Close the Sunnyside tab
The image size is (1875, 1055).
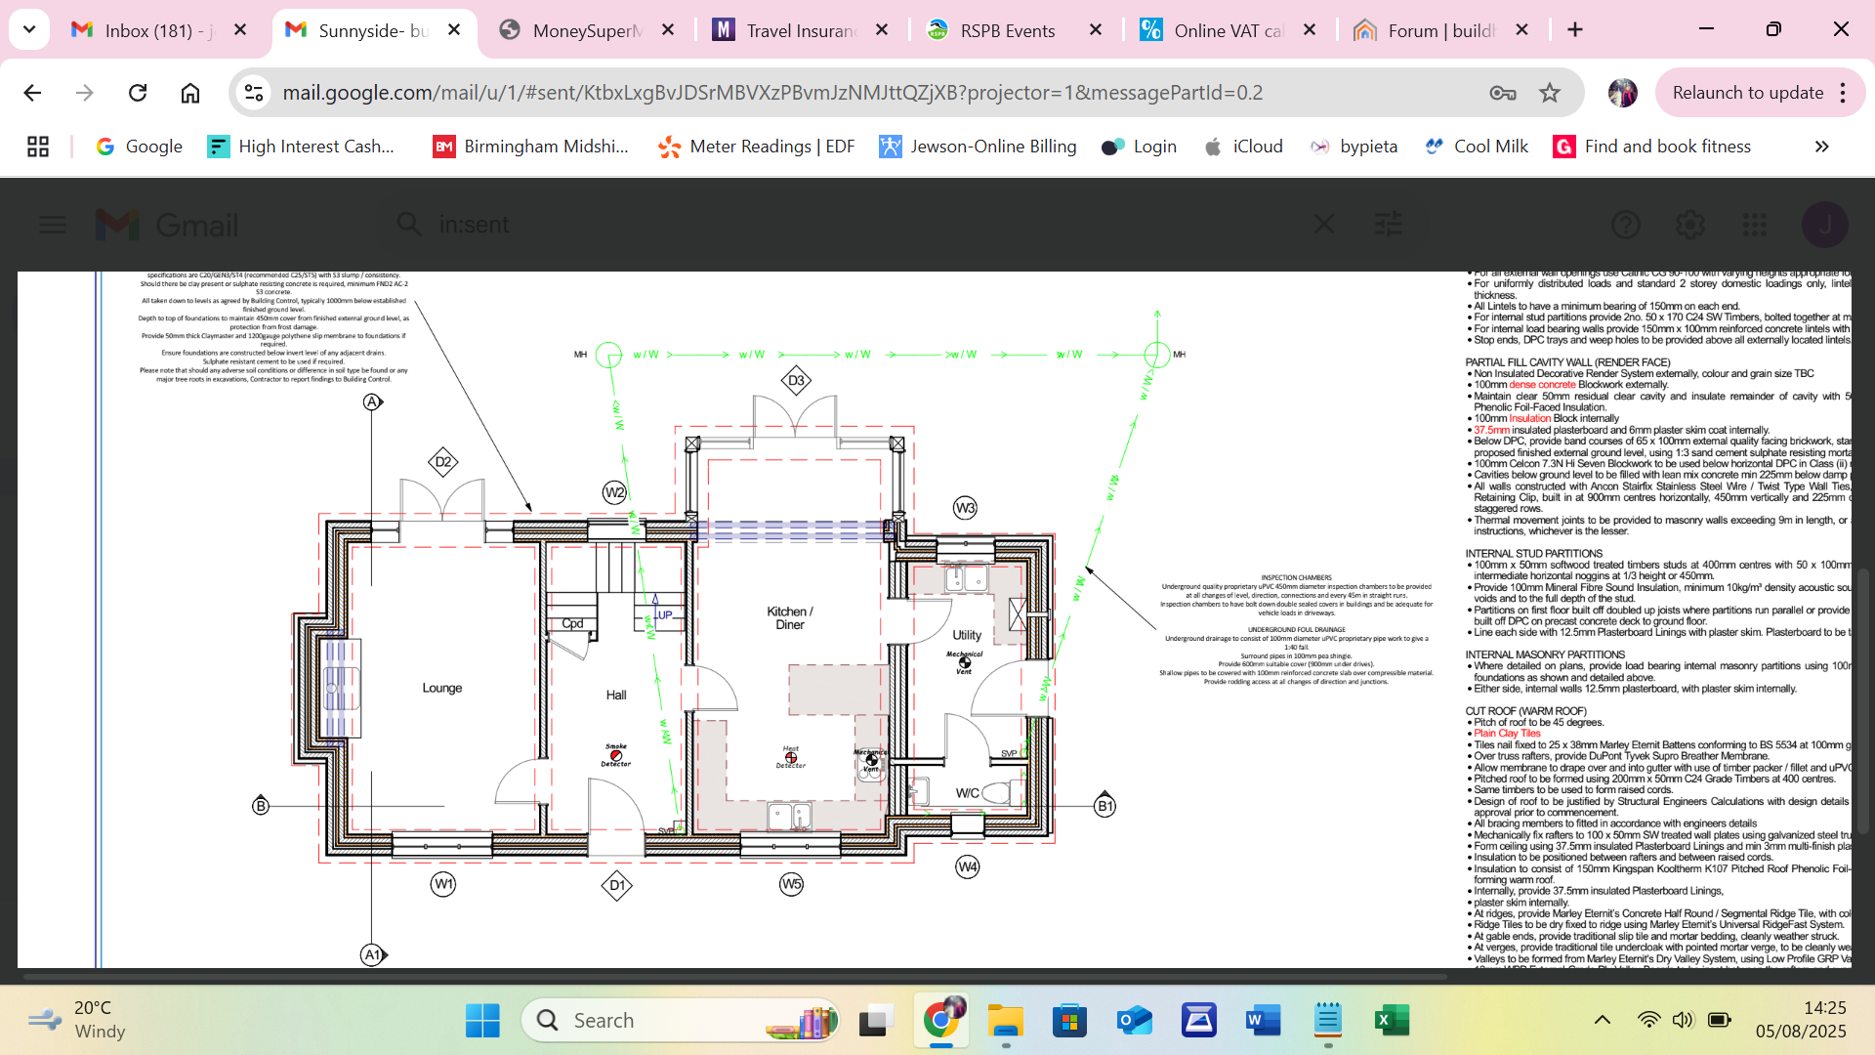pyautogui.click(x=454, y=30)
